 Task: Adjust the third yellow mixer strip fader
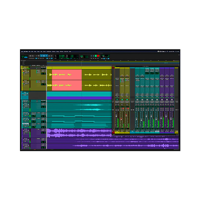click(126, 115)
